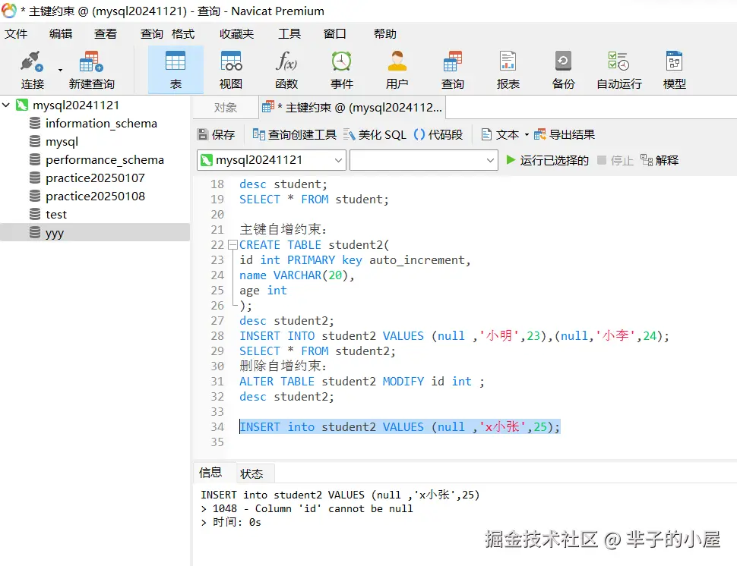Image resolution: width=737 pixels, height=566 pixels.
Task: Select the performance_schema database
Action: point(104,160)
